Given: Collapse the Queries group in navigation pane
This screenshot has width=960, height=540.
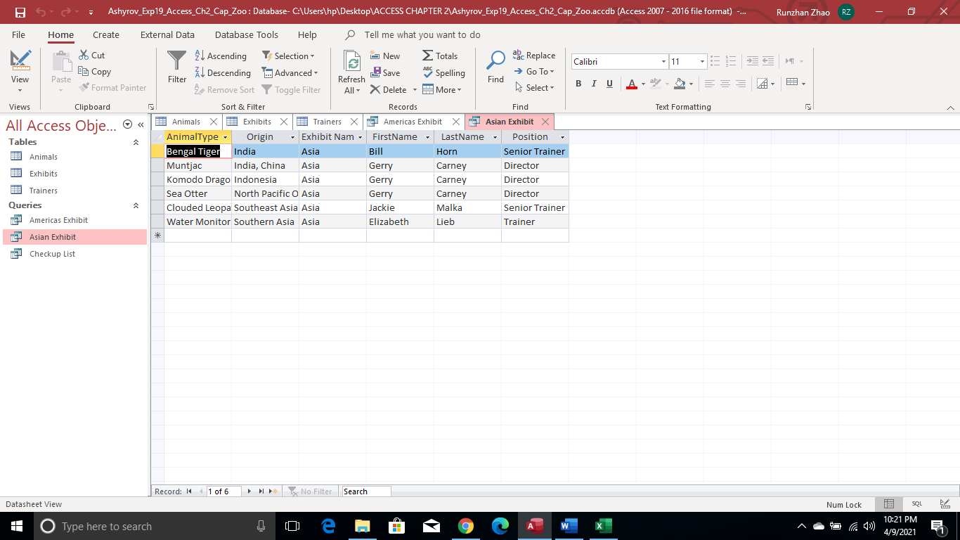Looking at the screenshot, I should coord(136,205).
